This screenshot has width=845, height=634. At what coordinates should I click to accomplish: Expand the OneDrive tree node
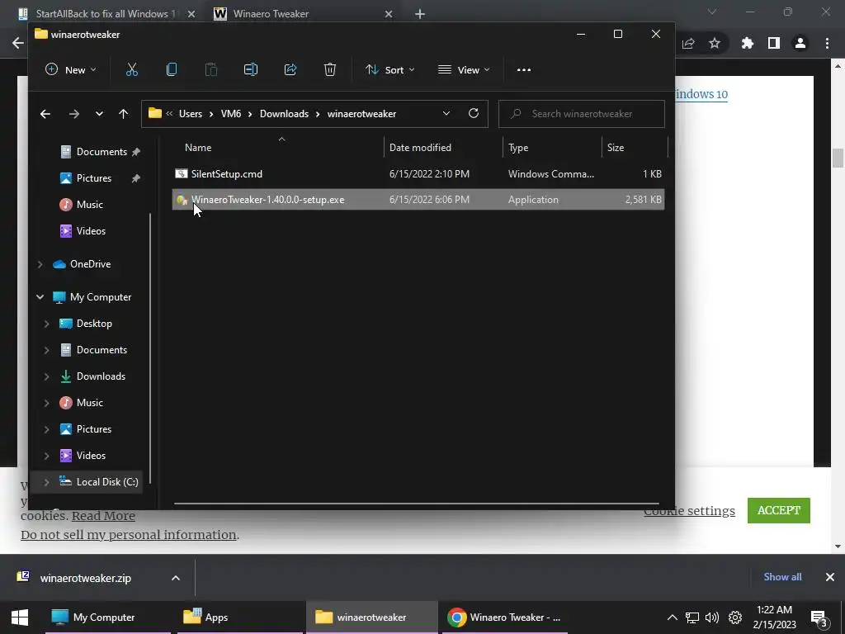(x=40, y=263)
